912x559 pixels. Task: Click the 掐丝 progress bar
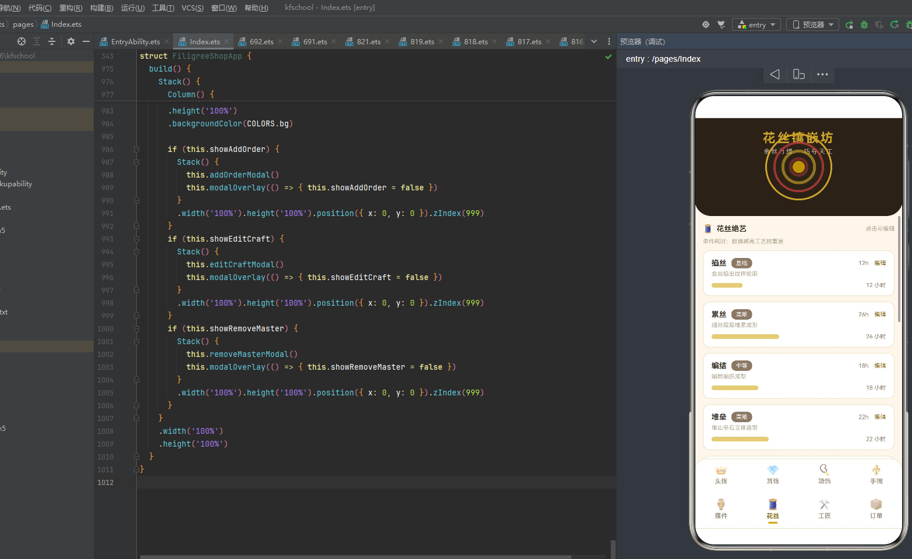[x=727, y=285]
